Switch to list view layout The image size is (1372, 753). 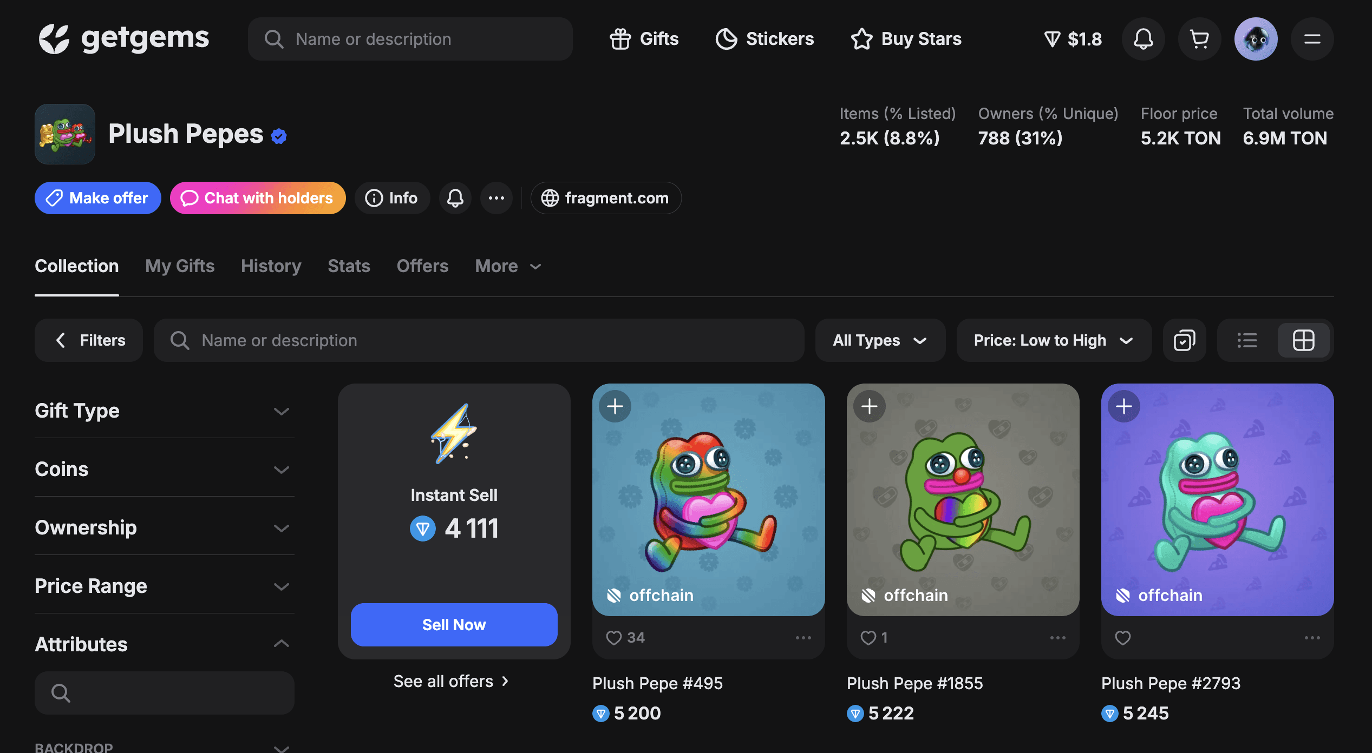point(1247,340)
